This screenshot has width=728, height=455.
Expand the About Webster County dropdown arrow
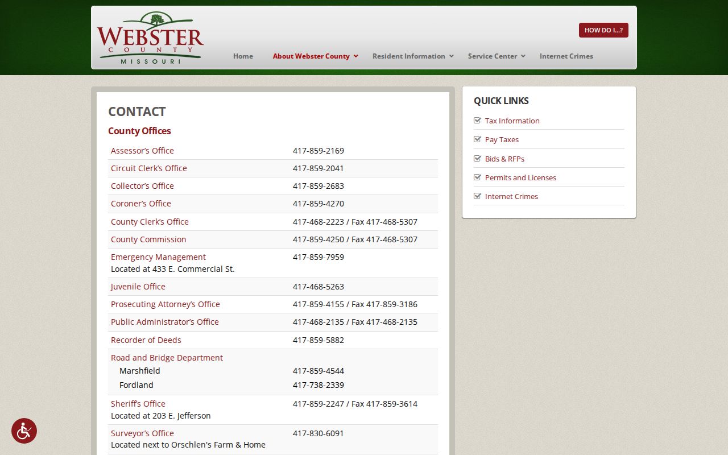[x=356, y=56]
